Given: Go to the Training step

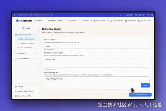Looking at the screenshot, I should click(72, 21).
